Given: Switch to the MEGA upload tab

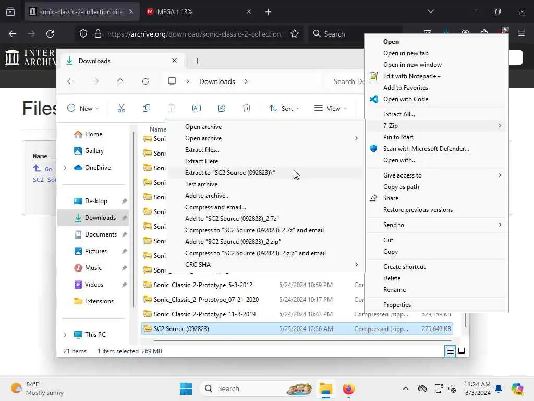Looking at the screenshot, I should (x=199, y=12).
